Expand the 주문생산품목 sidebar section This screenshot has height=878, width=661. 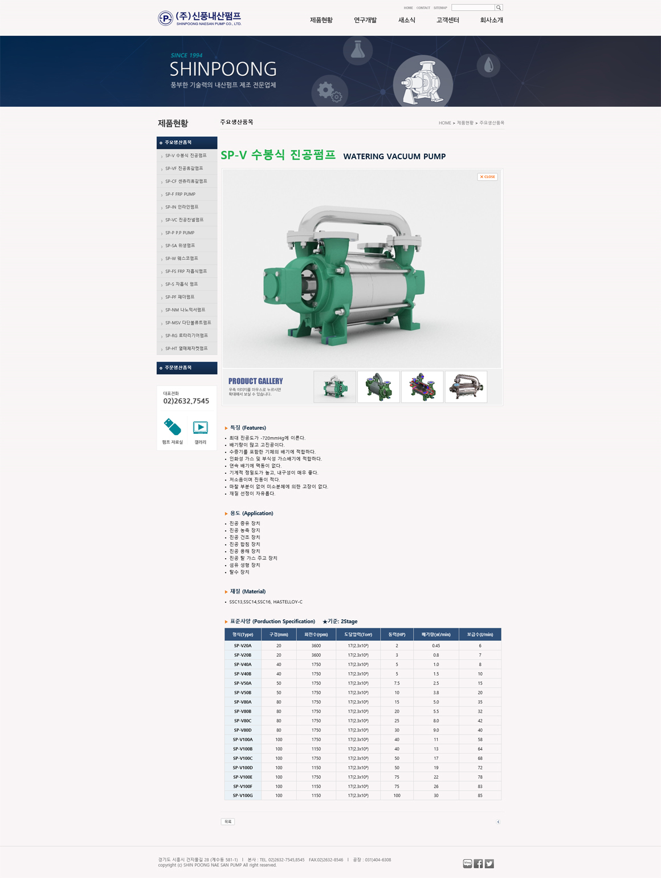(x=187, y=368)
